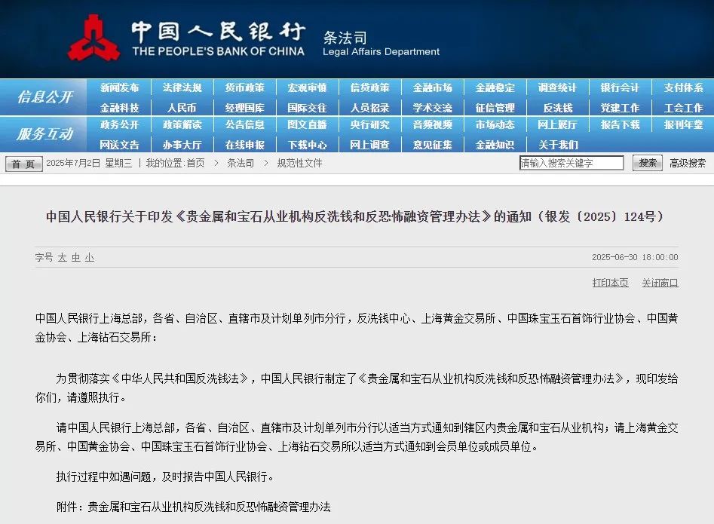Click the 附件 attachment line text
The height and width of the screenshot is (524, 714).
coord(194,507)
